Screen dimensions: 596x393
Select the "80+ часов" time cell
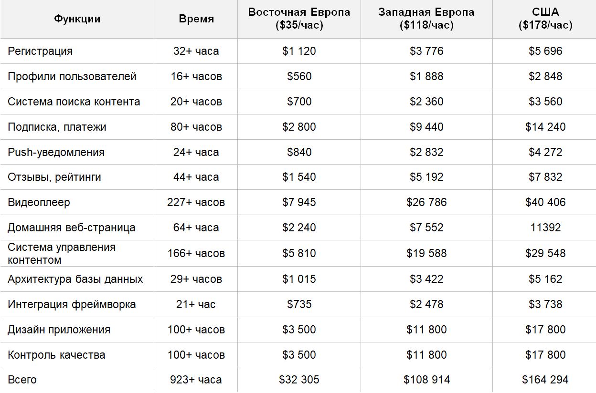(196, 127)
